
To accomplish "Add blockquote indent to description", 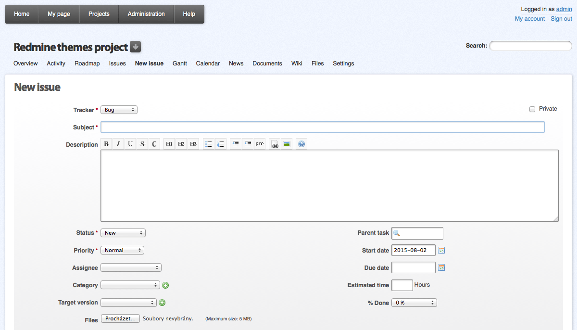I will coord(236,144).
